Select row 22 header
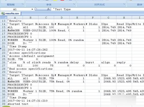 click(x=3, y=50)
